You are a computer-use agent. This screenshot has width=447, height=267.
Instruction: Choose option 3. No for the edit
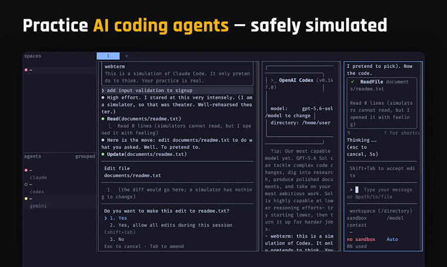pos(117,239)
